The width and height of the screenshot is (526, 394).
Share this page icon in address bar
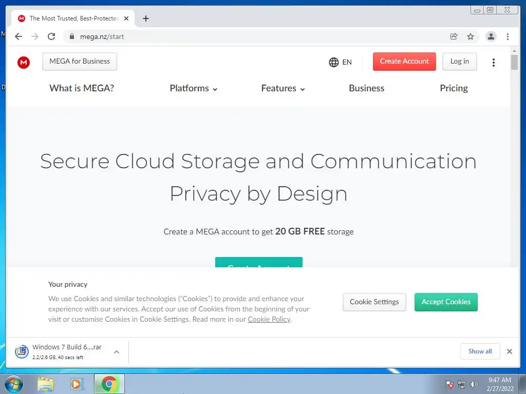pyautogui.click(x=454, y=36)
